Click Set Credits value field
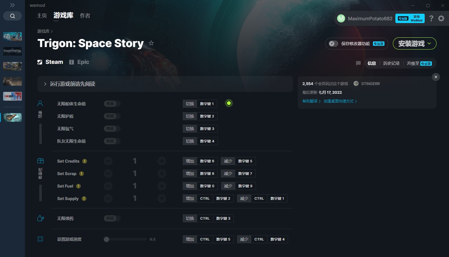The width and height of the screenshot is (449, 257). point(135,161)
